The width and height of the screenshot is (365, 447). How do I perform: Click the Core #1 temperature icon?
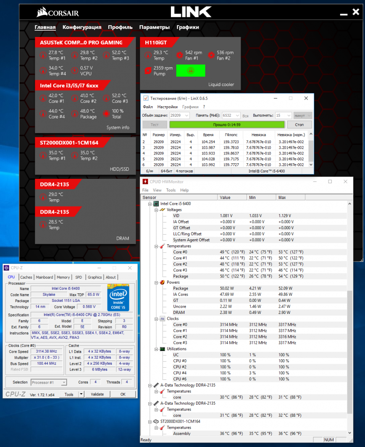tap(43, 98)
